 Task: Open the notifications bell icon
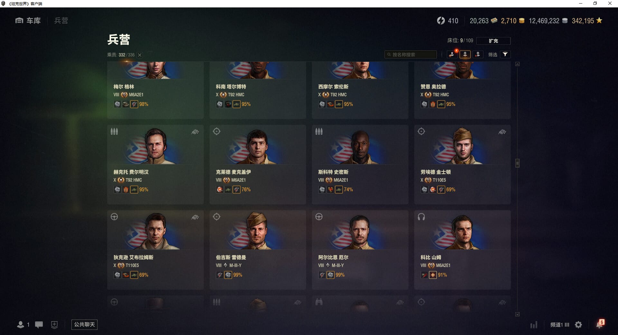tap(599, 324)
